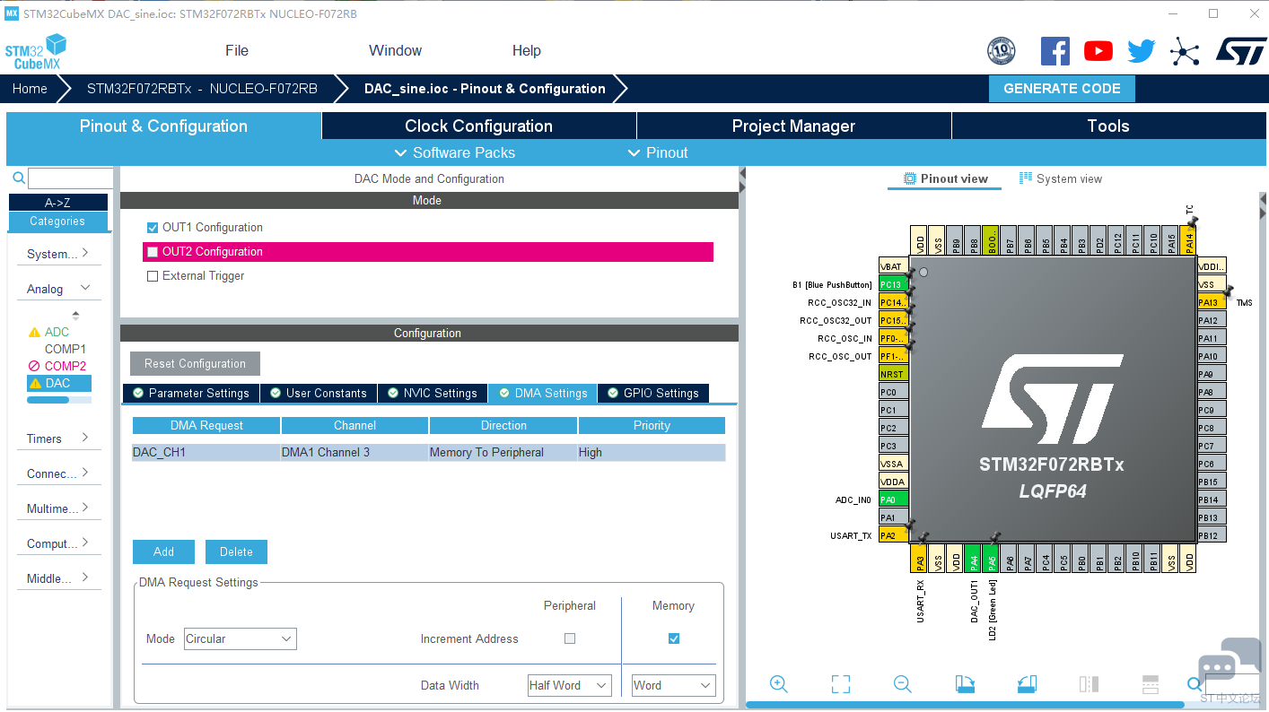Click the ST logo in the header
The width and height of the screenshot is (1269, 712).
tap(1242, 51)
